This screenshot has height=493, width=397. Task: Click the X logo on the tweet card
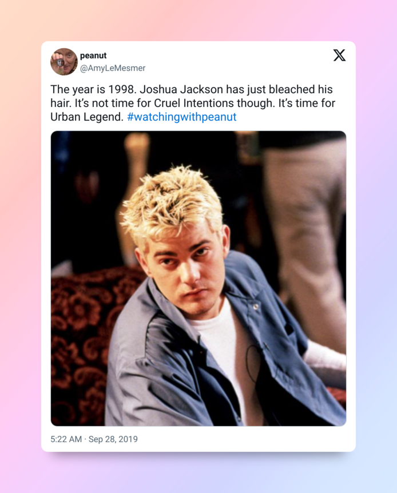click(x=339, y=55)
